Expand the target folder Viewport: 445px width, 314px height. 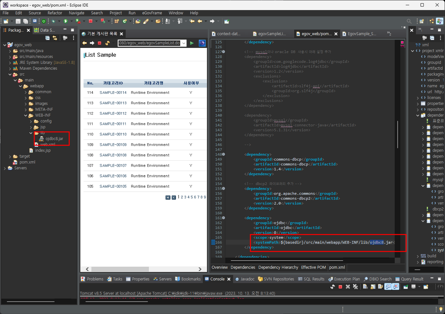[10, 156]
